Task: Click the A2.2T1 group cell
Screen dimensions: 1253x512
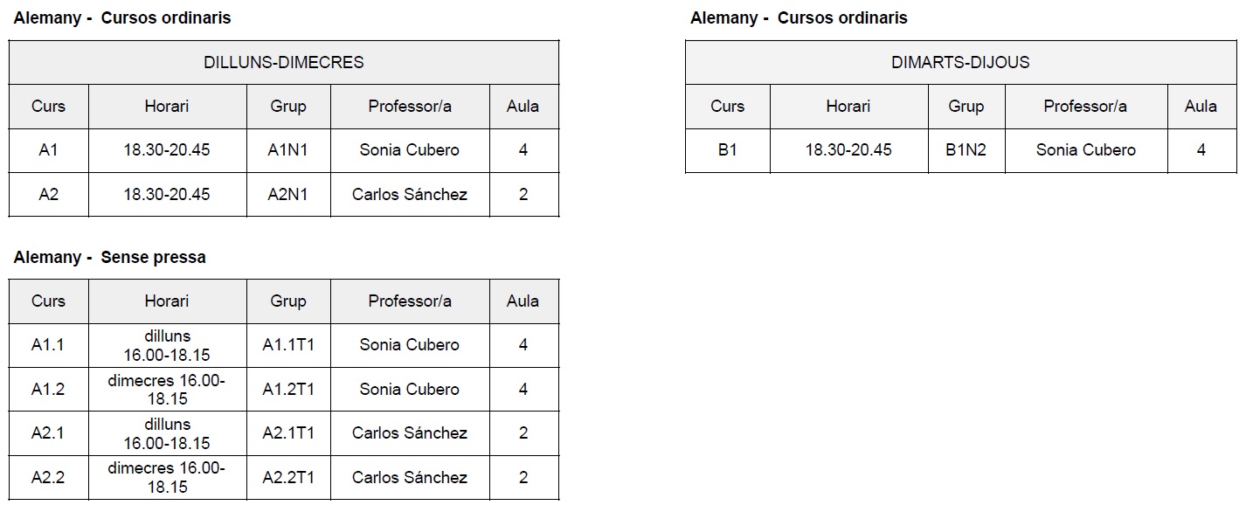Action: pyautogui.click(x=288, y=478)
